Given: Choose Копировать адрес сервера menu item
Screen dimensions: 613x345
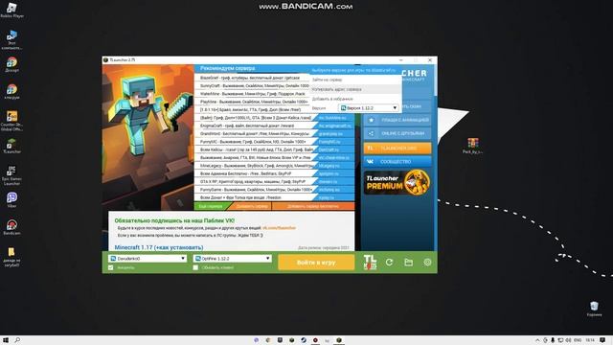Looking at the screenshot, I should pyautogui.click(x=355, y=89).
